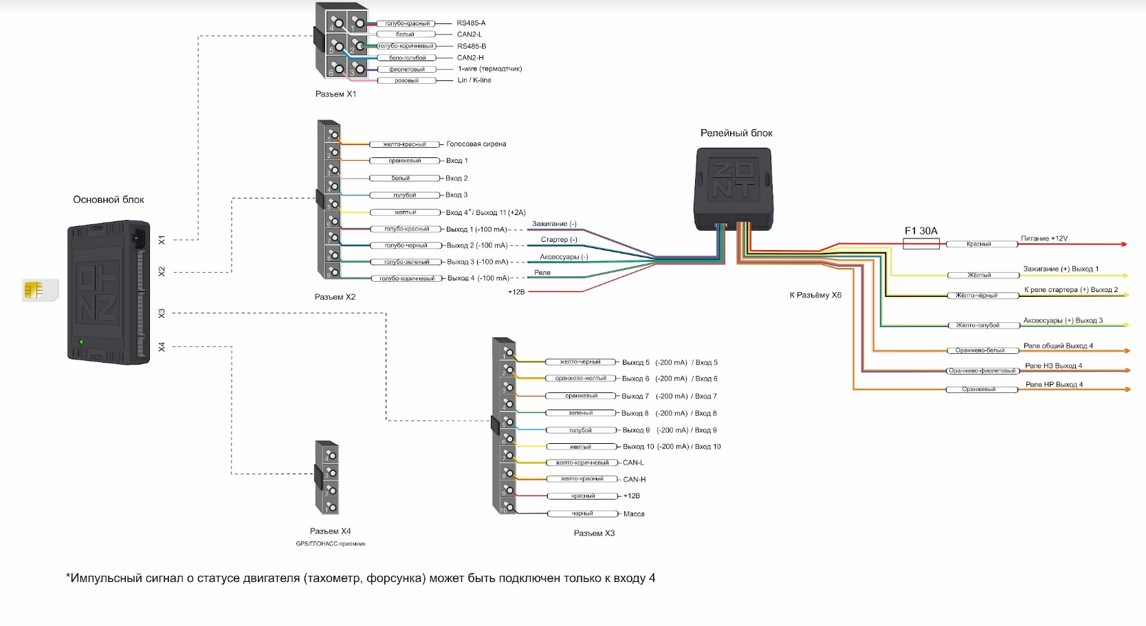The width and height of the screenshot is (1146, 626).
Task: Select the 'Жёлто-чёрный' wire label
Action: tap(977, 295)
